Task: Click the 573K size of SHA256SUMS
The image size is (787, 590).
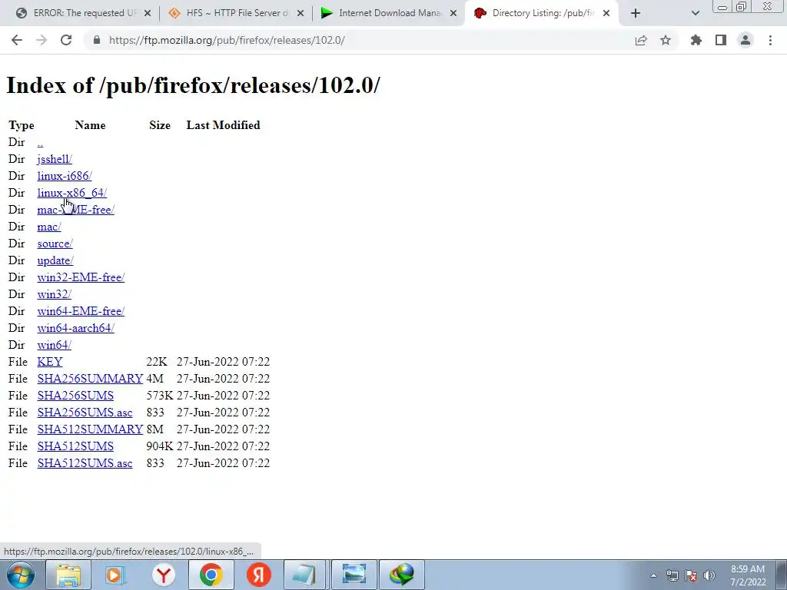Action: 160,396
